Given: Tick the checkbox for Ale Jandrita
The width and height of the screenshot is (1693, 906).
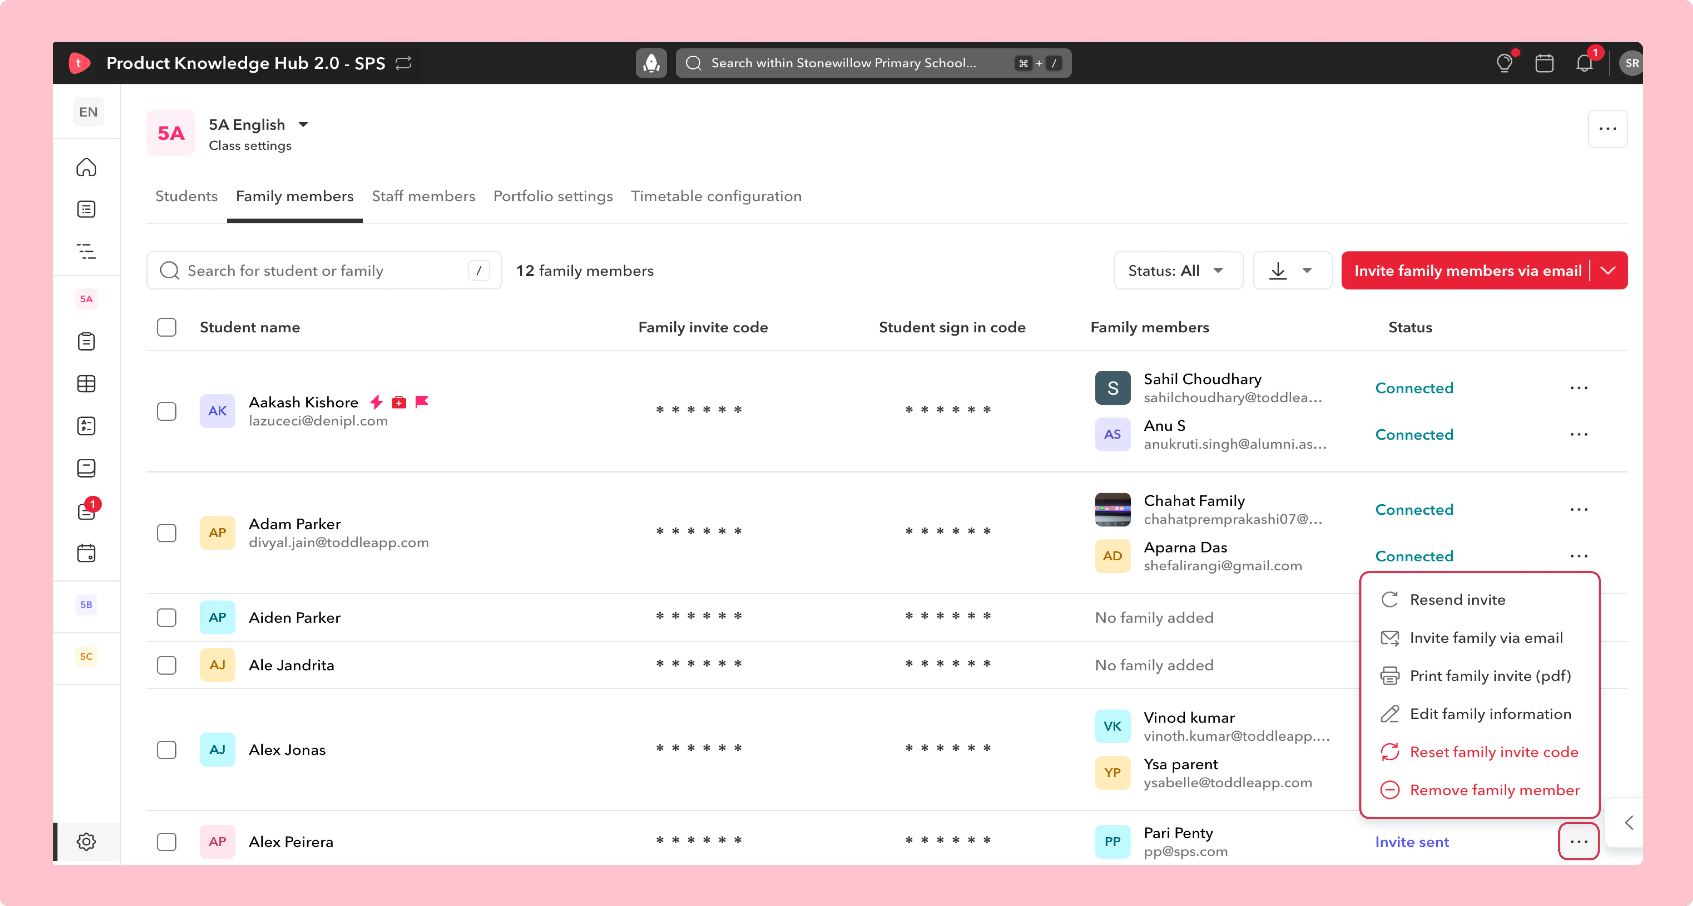Looking at the screenshot, I should pyautogui.click(x=167, y=665).
